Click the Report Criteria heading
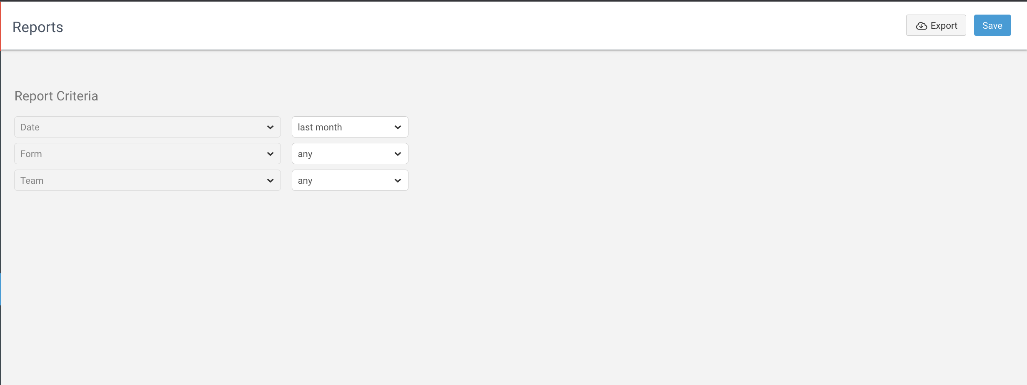This screenshot has height=385, width=1027. click(56, 96)
